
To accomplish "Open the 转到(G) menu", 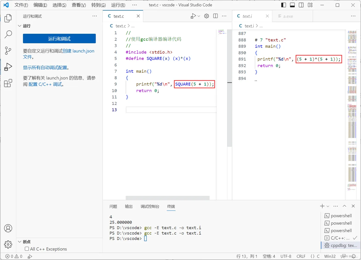I will (x=99, y=5).
